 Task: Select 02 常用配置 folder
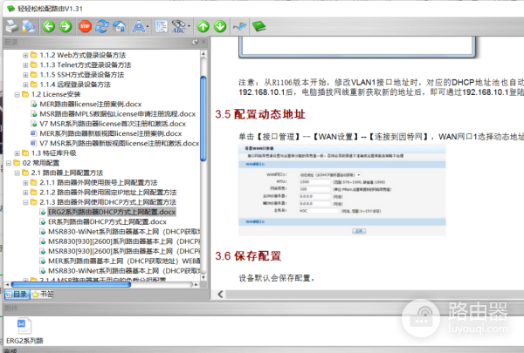click(x=41, y=163)
